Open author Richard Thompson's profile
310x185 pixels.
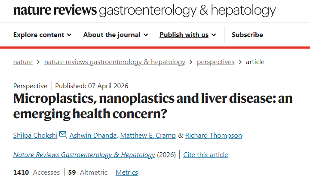point(213,136)
